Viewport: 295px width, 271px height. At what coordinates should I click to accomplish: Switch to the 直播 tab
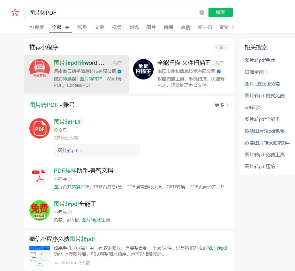click(168, 27)
